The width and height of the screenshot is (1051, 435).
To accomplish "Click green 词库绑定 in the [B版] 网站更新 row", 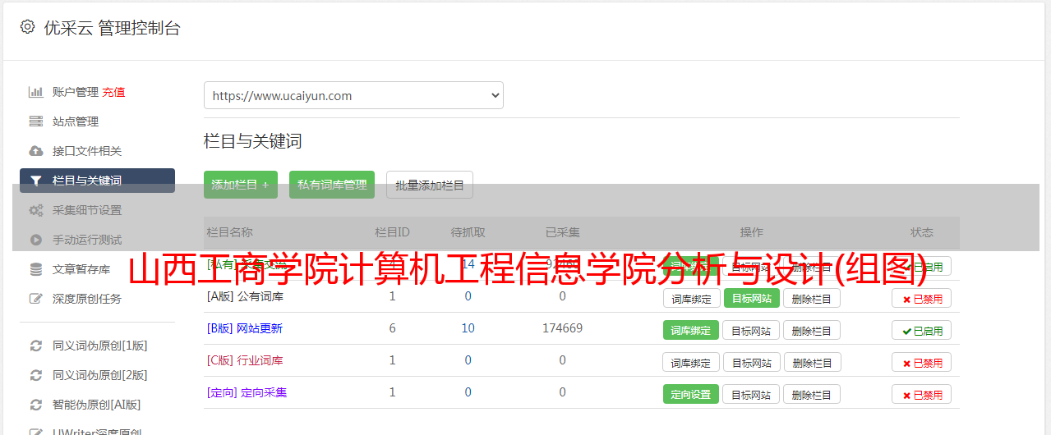I will 691,330.
